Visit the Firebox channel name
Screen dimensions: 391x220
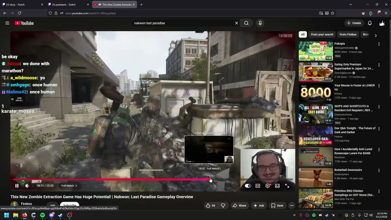coord(26,204)
